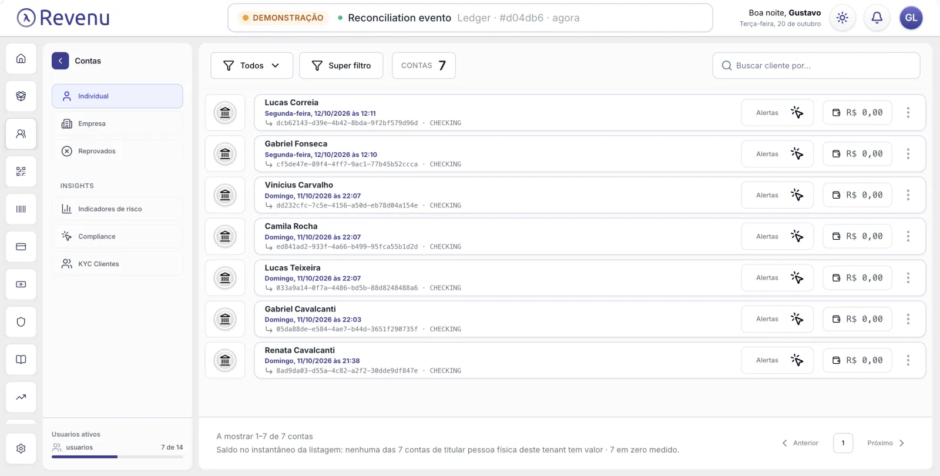Open the book icon in left rail
The height and width of the screenshot is (476, 940).
(x=21, y=360)
